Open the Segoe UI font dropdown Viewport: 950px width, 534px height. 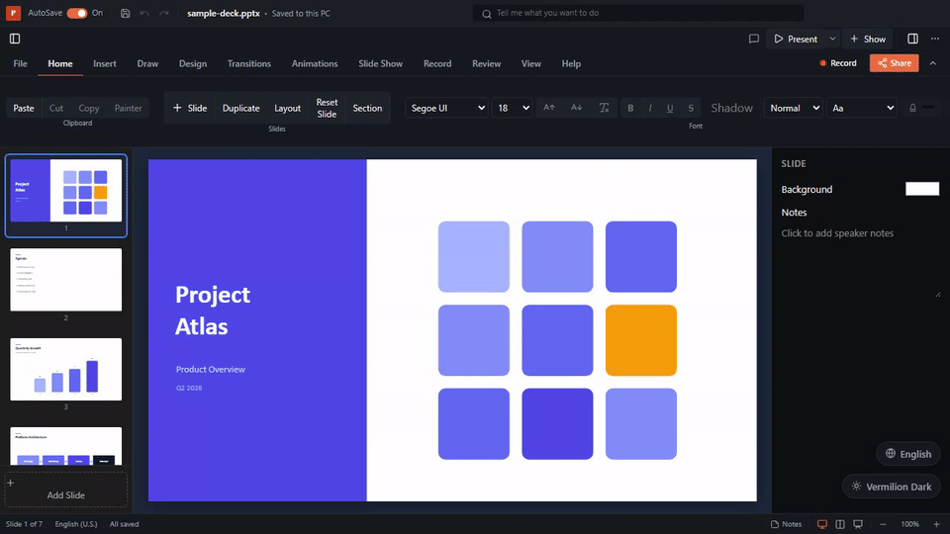pyautogui.click(x=447, y=108)
